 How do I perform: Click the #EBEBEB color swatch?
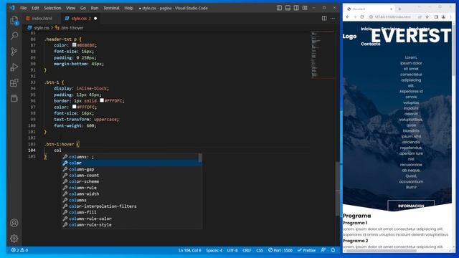click(75, 45)
